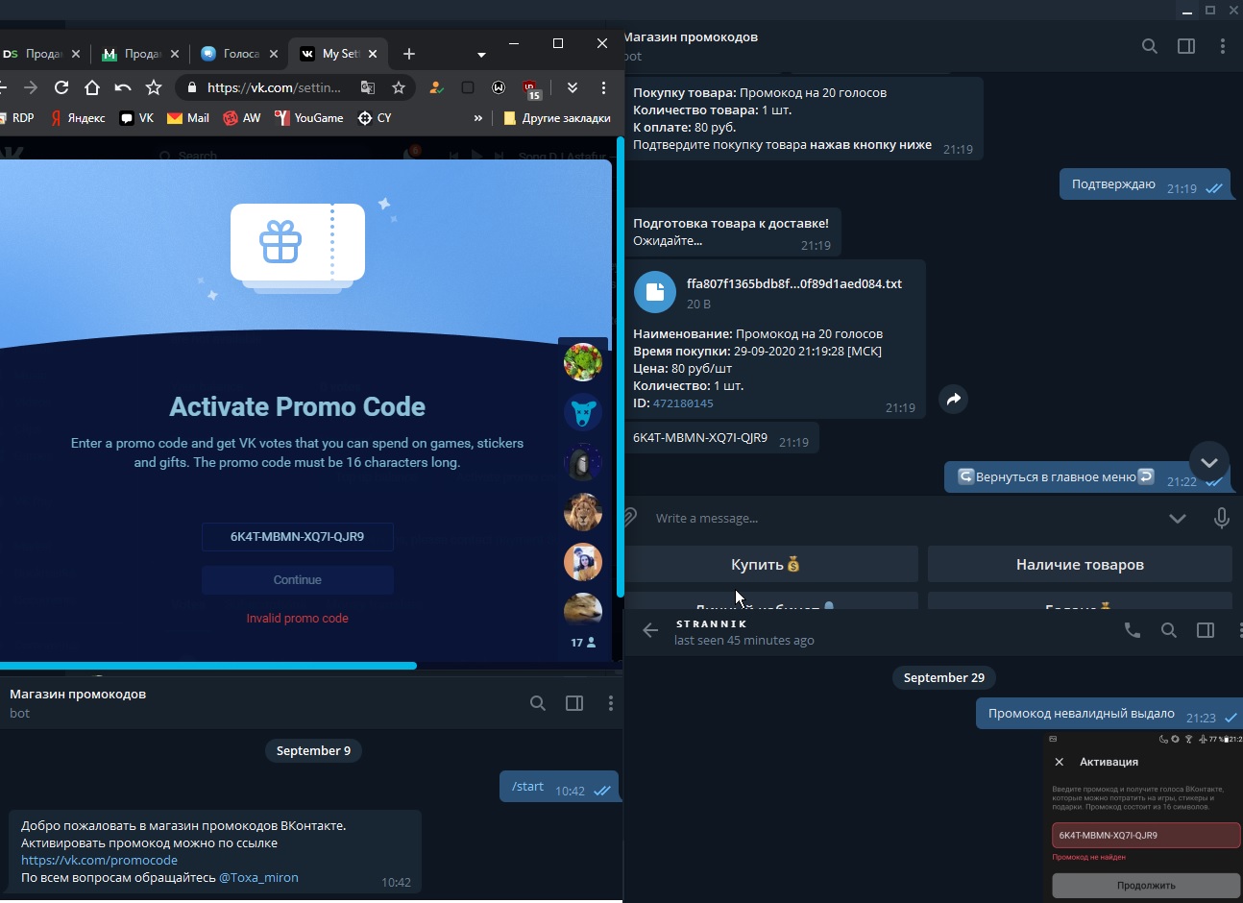This screenshot has width=1243, height=903.
Task: Open the Яндекс bookmark
Action: click(x=78, y=118)
